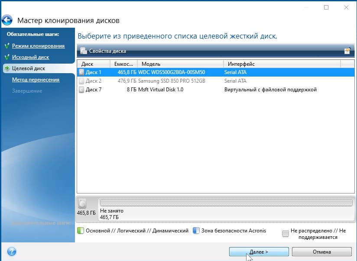Click the Свойства диска toolbar icon
Viewport: 357px width, 261px height.
pyautogui.click(x=84, y=51)
